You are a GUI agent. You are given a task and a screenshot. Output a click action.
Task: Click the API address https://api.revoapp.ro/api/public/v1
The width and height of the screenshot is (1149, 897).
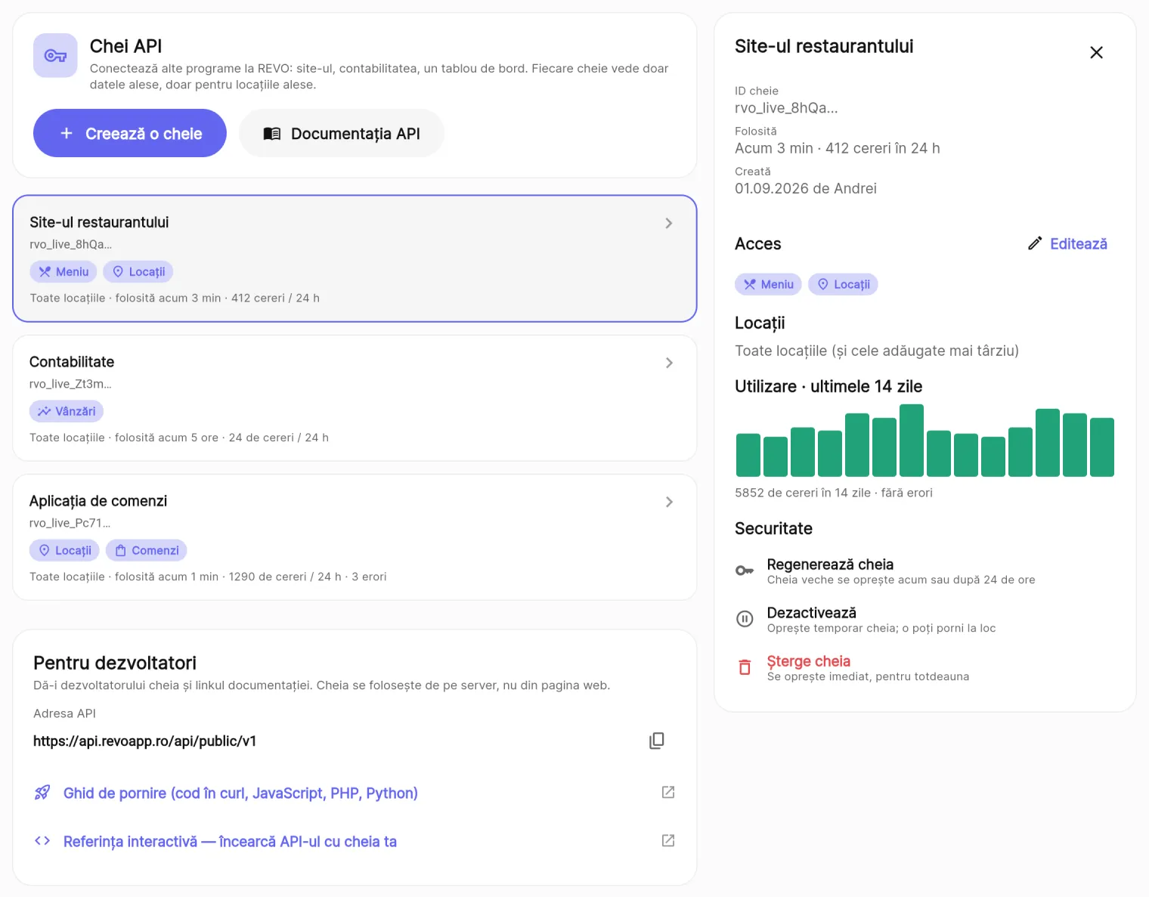pos(144,741)
